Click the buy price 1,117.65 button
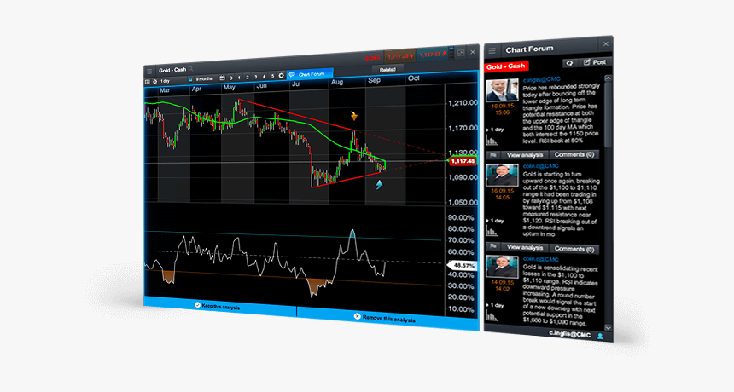The width and height of the screenshot is (734, 392). click(x=432, y=55)
